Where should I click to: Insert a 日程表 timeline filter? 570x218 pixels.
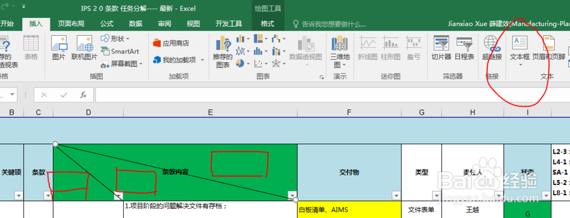click(x=464, y=48)
